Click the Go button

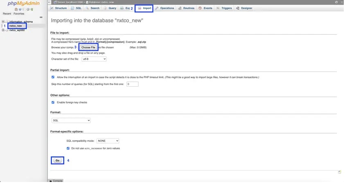click(57, 160)
